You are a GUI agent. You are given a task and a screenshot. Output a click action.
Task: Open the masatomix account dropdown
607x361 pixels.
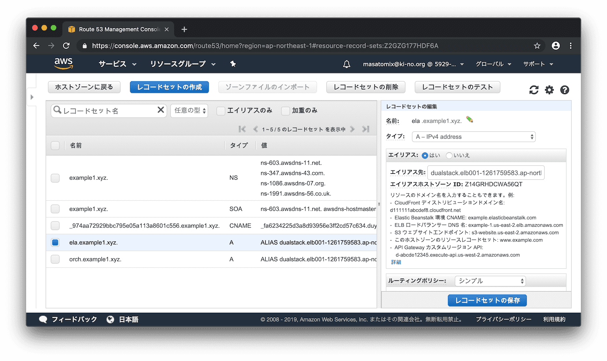(413, 64)
